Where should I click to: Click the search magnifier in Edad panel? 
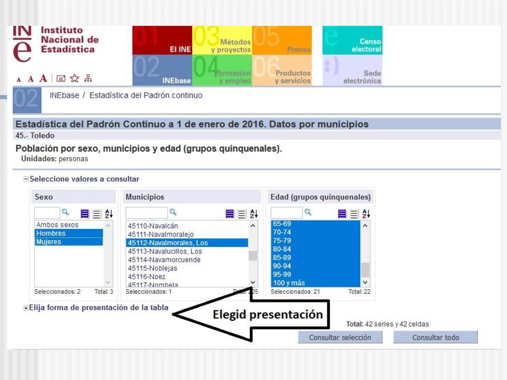(x=308, y=212)
